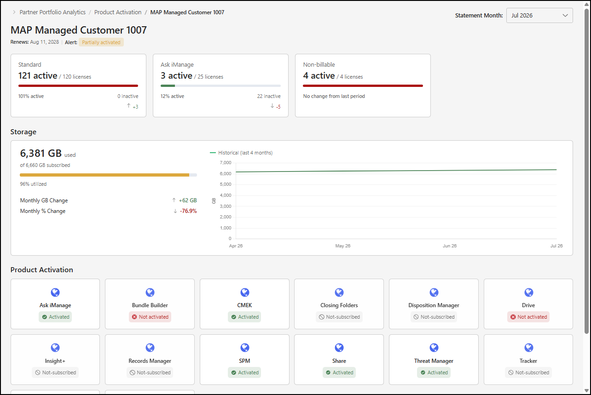Click the down arrow next to -76.9%
The height and width of the screenshot is (395, 591).
[x=175, y=211]
